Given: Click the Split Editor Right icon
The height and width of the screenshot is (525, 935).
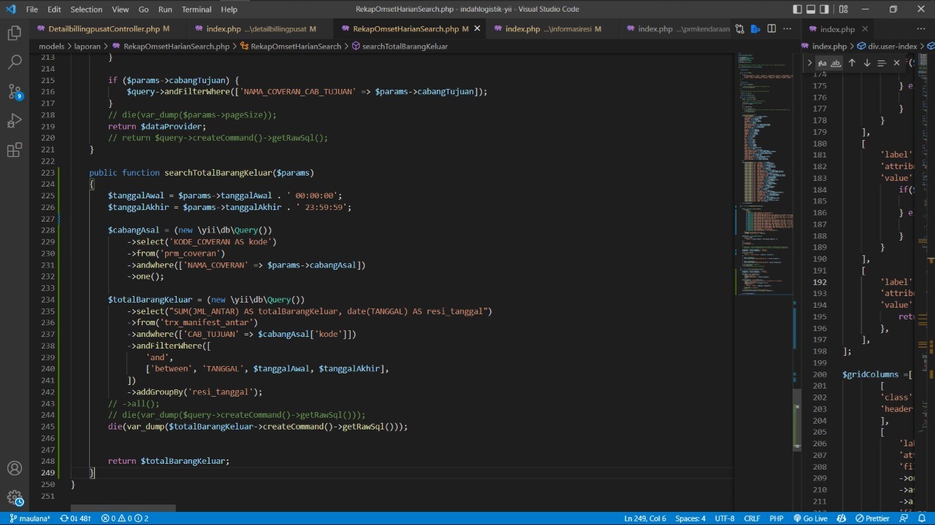Looking at the screenshot, I should 771,29.
